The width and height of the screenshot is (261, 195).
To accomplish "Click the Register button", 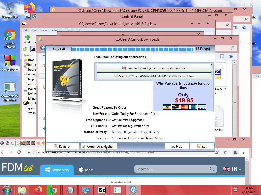I will 62,146.
